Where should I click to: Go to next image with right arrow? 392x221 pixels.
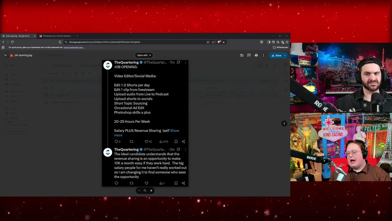click(x=284, y=123)
